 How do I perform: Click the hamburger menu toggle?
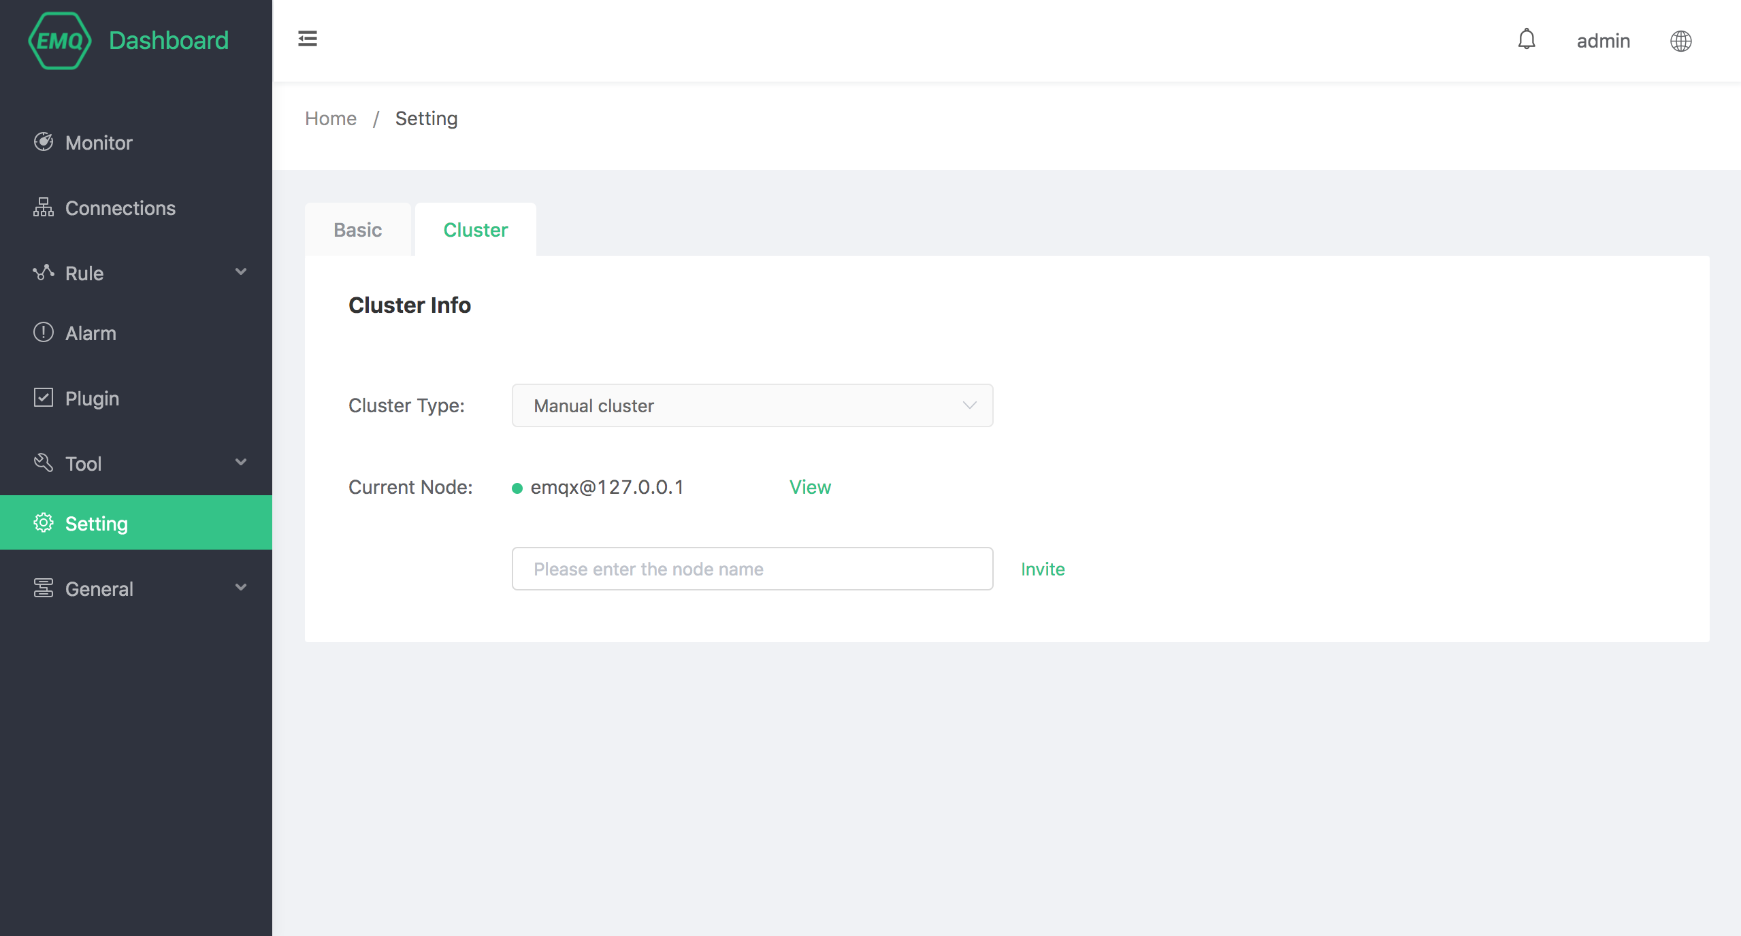[x=307, y=39]
